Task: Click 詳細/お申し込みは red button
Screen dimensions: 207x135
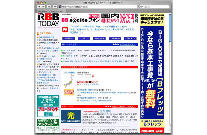Action: (x=152, y=131)
